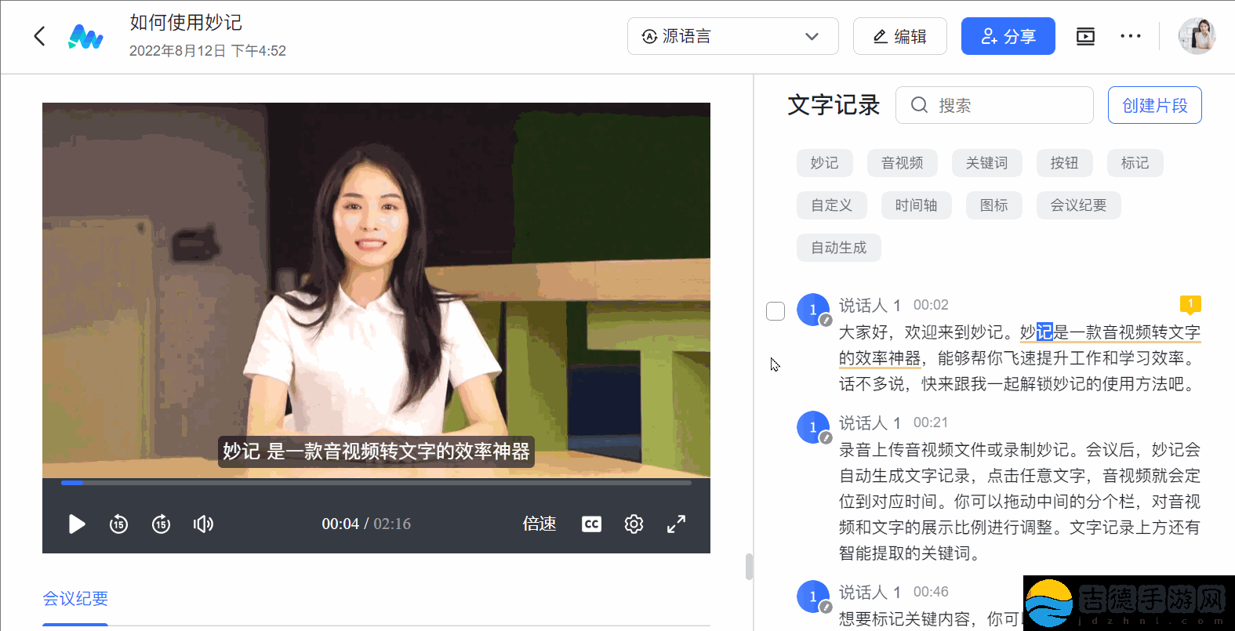The height and width of the screenshot is (631, 1235).
Task: Toggle CC subtitles on video
Action: point(591,524)
